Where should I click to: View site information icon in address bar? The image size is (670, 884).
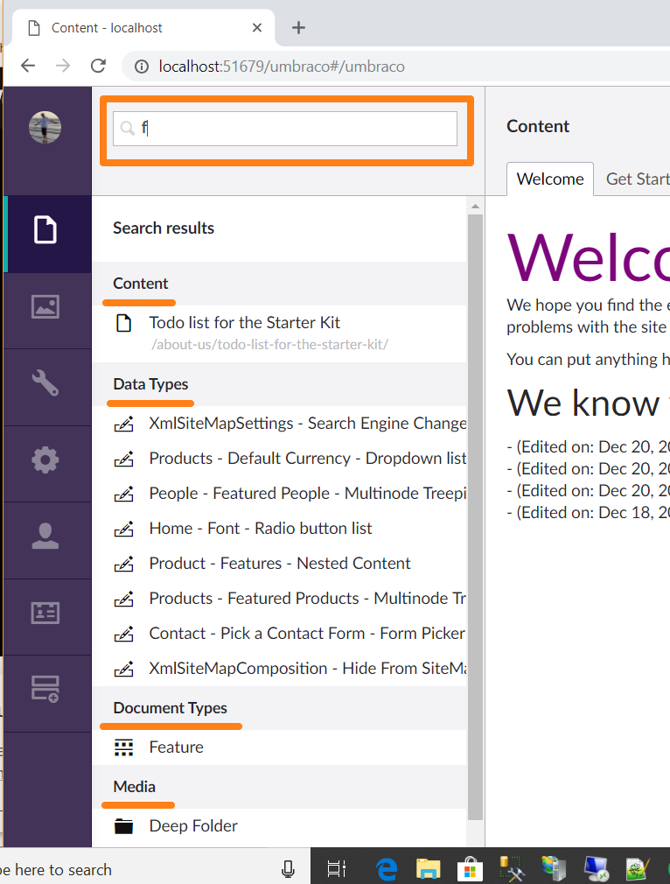pos(142,67)
